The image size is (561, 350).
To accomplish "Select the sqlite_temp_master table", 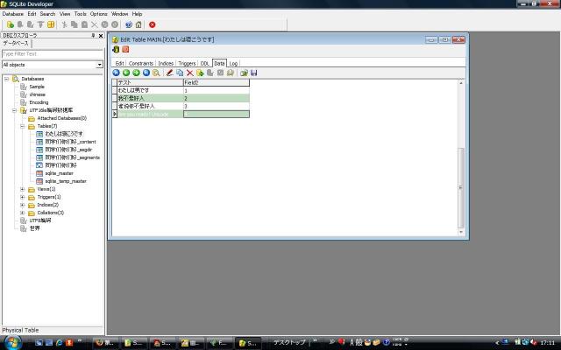I will click(x=66, y=181).
